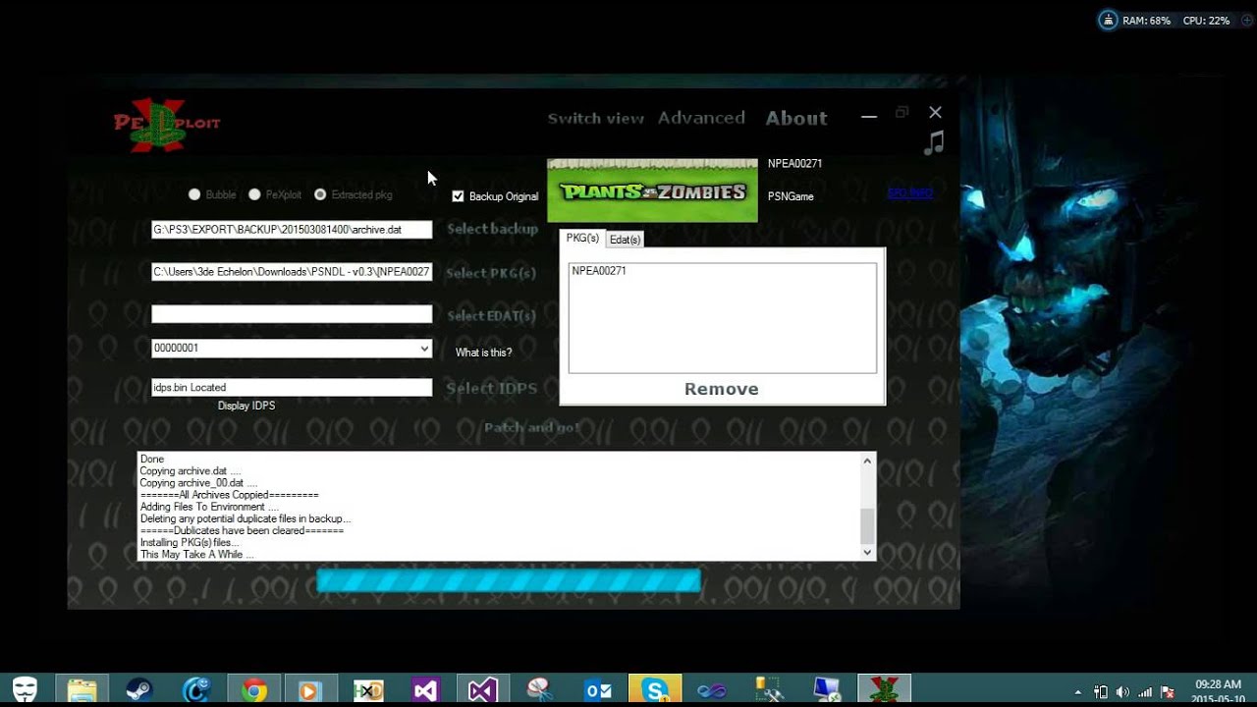Viewport: 1257px width, 707px height.
Task: Open the volume tray icon
Action: pyautogui.click(x=1122, y=692)
